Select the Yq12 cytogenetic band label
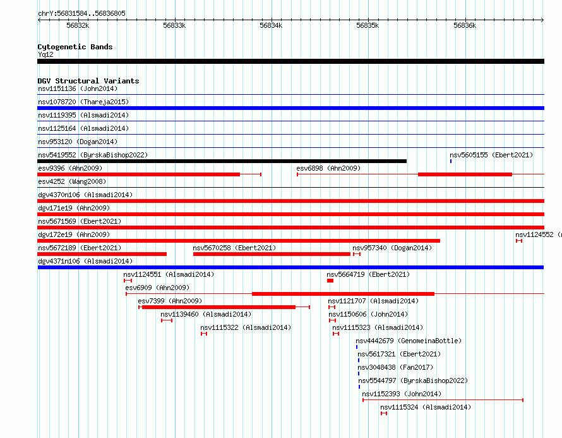This screenshot has width=562, height=438. pyautogui.click(x=45, y=54)
